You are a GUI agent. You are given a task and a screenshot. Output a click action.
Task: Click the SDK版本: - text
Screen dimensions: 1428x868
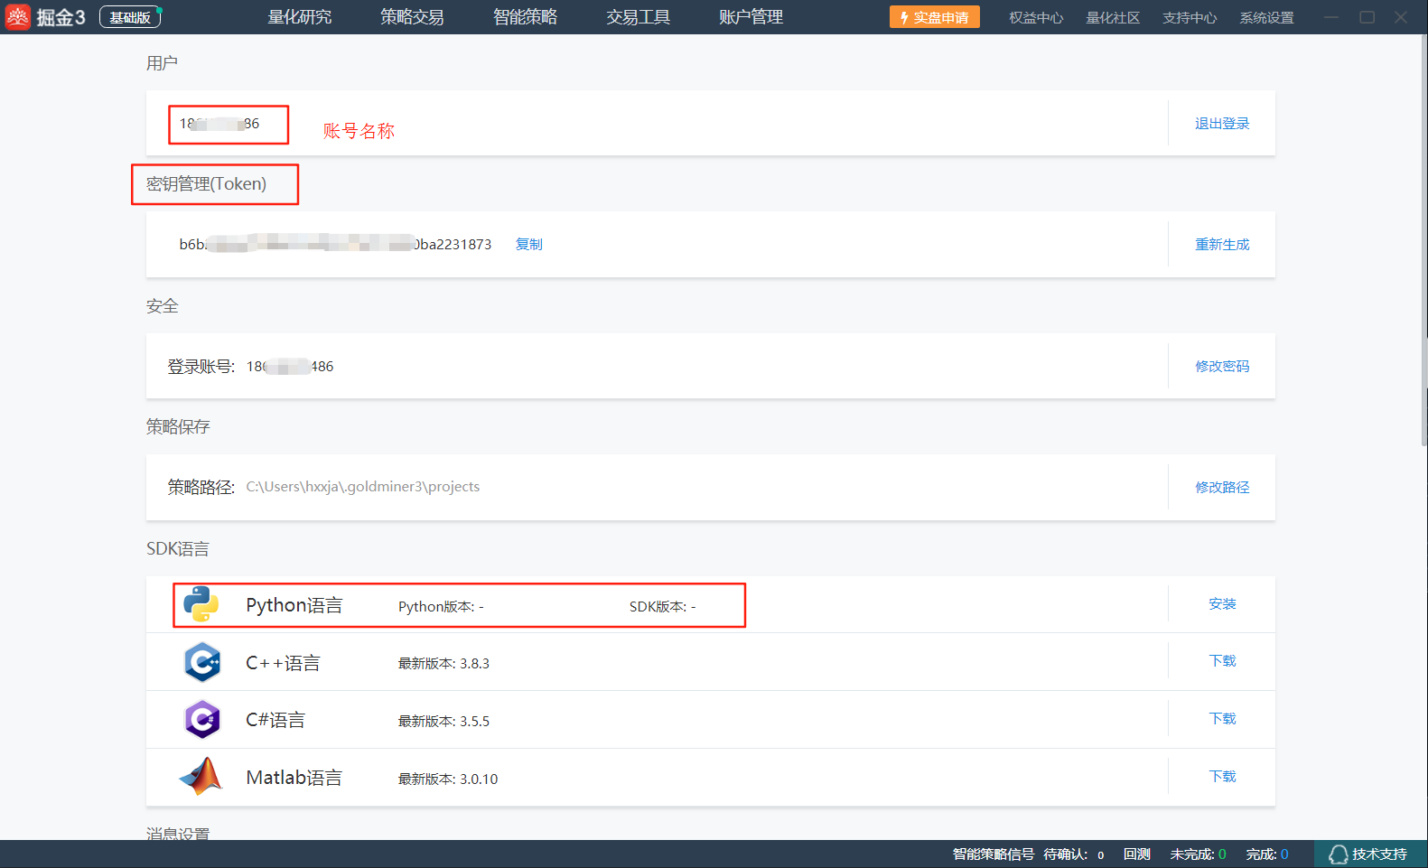pos(662,607)
